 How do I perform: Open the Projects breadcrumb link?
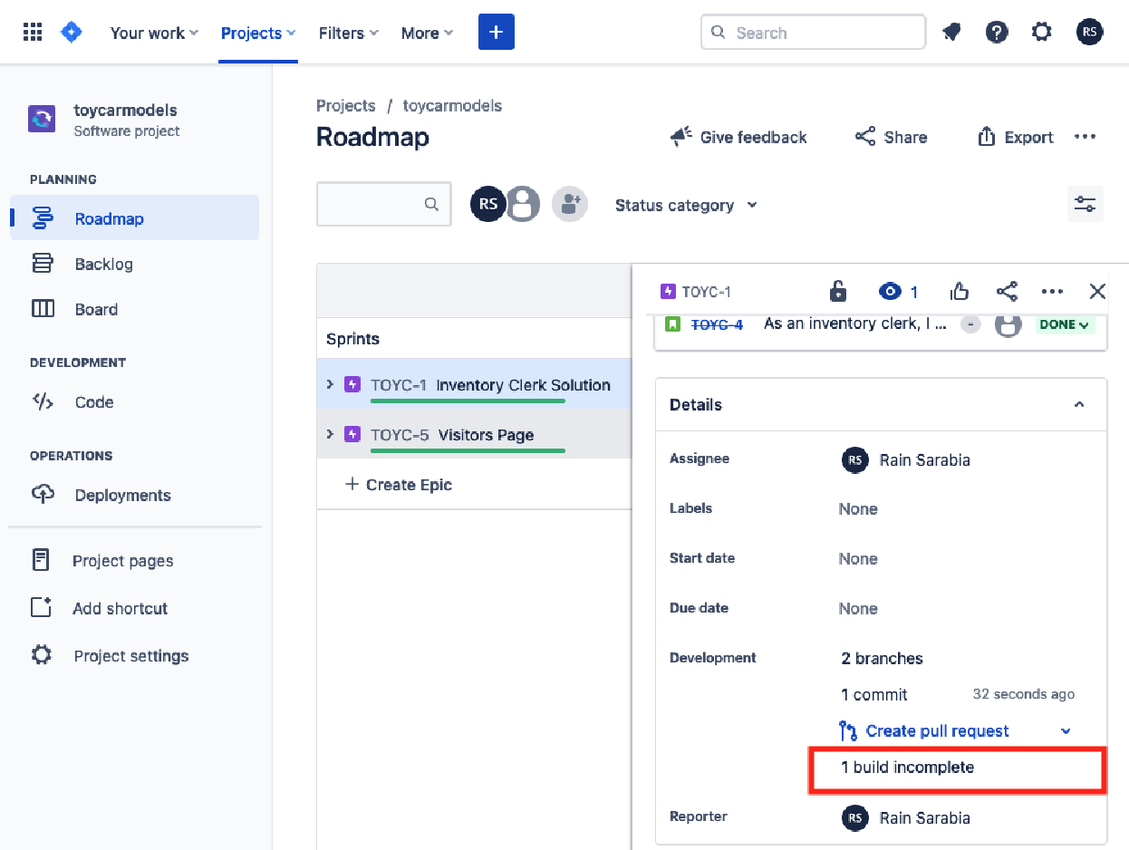point(345,106)
